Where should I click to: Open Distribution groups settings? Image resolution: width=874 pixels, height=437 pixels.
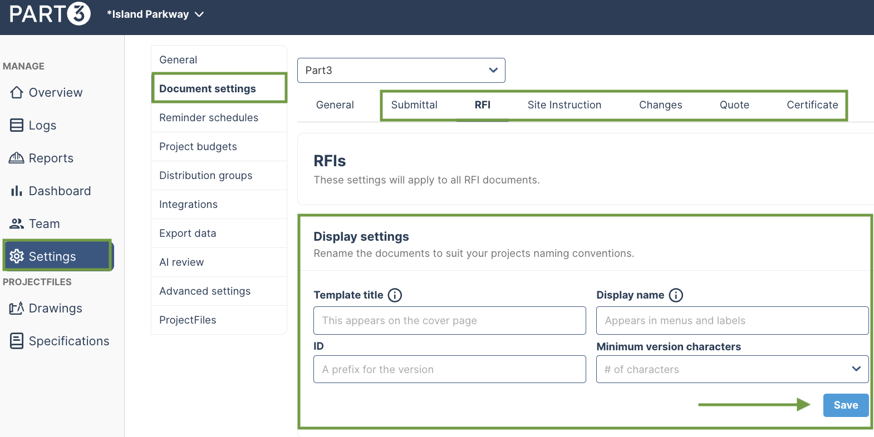[x=219, y=176]
